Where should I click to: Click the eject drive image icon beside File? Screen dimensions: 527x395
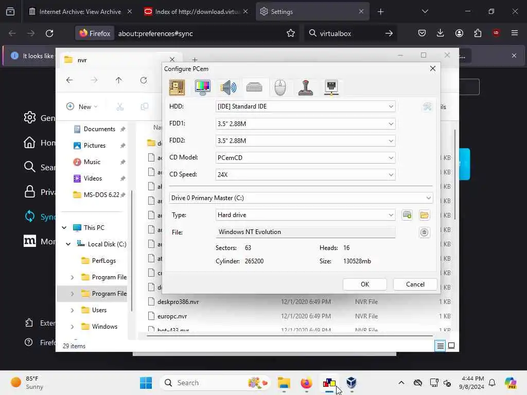tap(425, 232)
